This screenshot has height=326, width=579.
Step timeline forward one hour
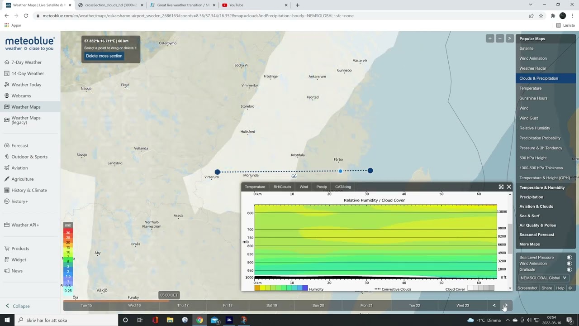tap(506, 306)
